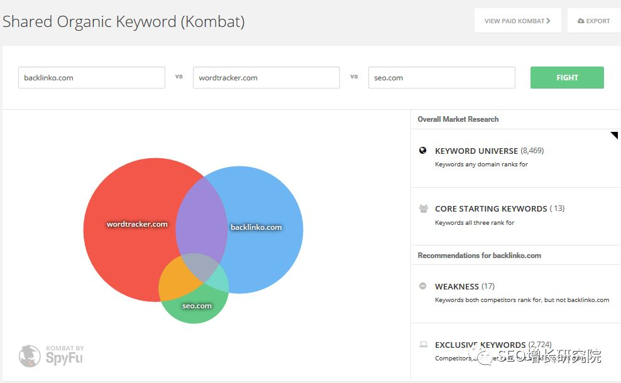Click the Overall Market Research heading
Screen dimensions: 621x383
click(458, 119)
